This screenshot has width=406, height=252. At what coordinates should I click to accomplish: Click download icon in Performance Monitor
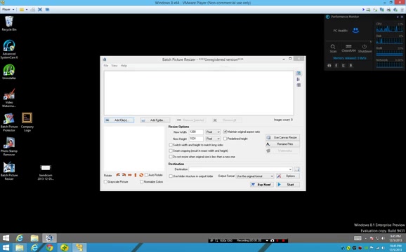(351, 66)
